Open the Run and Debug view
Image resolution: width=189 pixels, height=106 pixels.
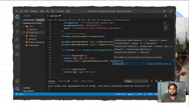pos(17,39)
